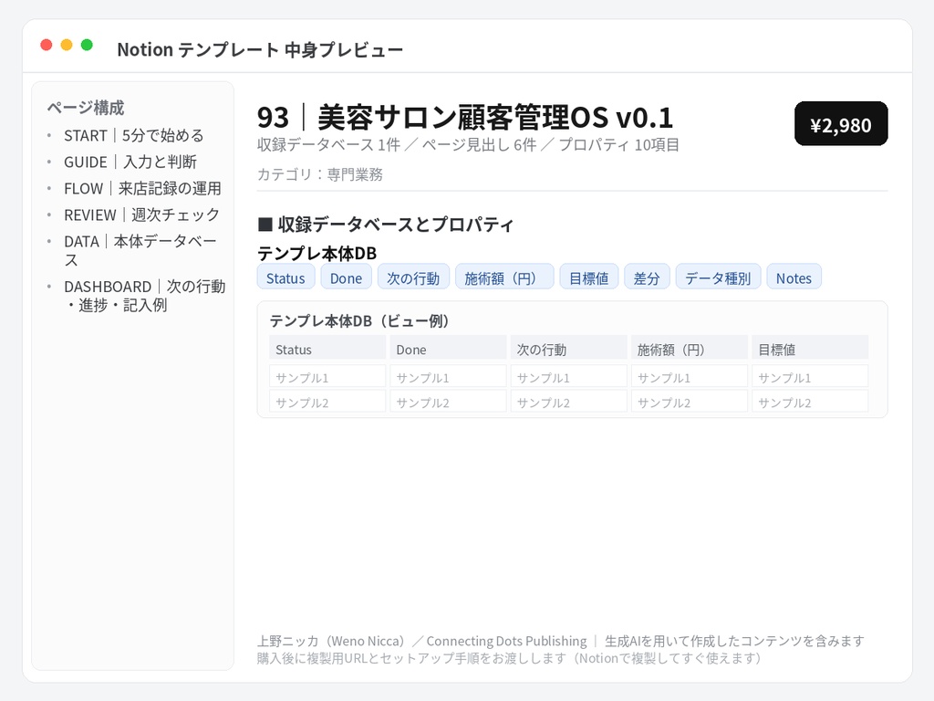Open START｜5分で始める page

click(133, 135)
